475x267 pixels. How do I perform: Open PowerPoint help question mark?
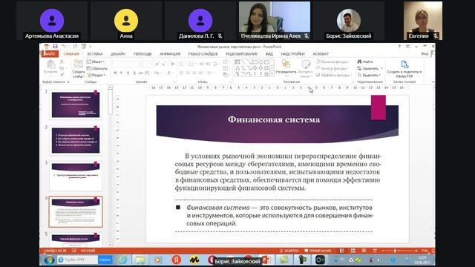click(399, 46)
